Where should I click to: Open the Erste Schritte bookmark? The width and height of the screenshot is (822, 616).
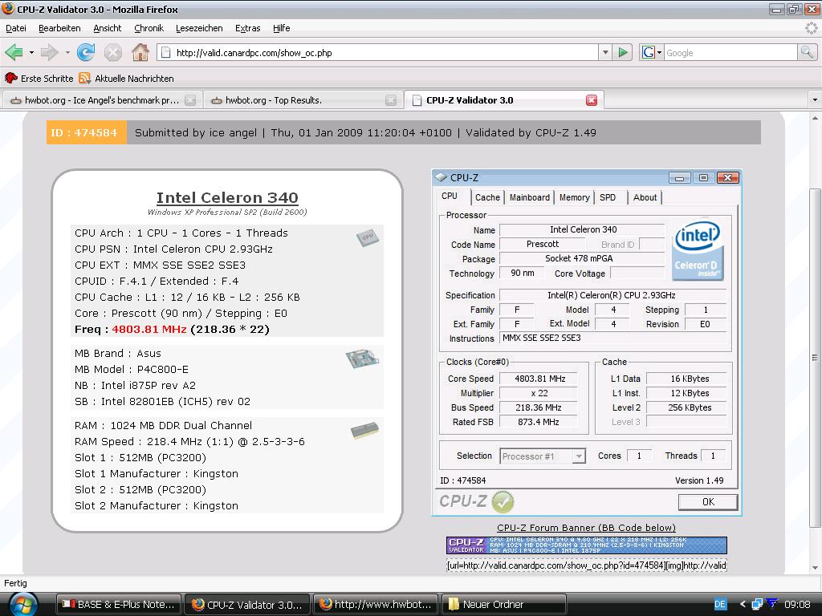tap(39, 78)
